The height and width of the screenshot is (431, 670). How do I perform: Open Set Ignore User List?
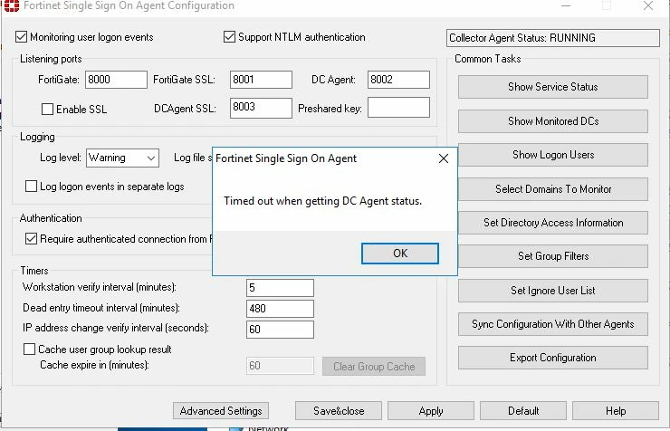553,291
